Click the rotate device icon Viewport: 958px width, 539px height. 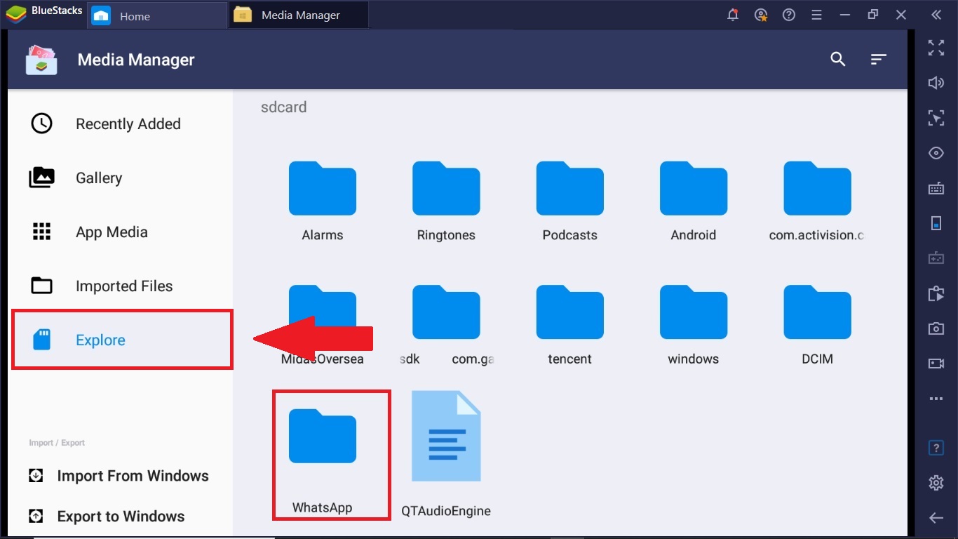[x=936, y=223]
